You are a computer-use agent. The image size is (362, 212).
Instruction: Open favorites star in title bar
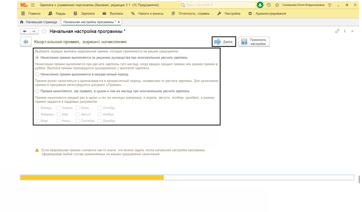tap(277, 5)
